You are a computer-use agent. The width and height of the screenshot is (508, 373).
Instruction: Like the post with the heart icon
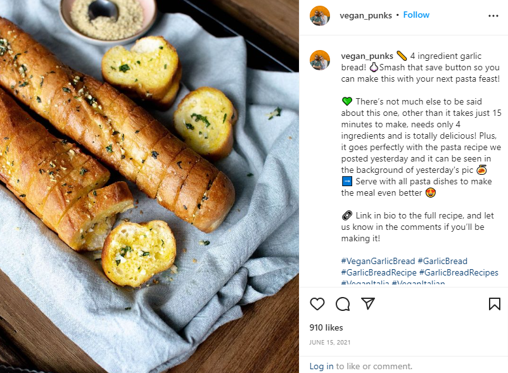pos(317,304)
